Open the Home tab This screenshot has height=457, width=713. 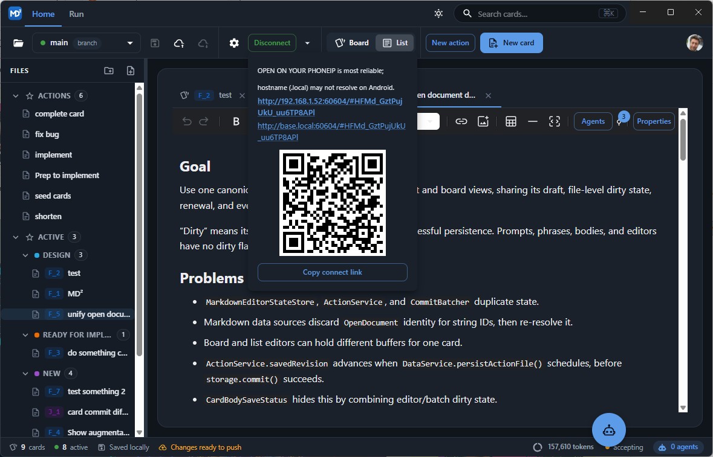click(43, 14)
